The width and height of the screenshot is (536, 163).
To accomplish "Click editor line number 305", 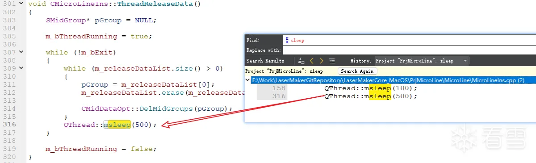I will coord(9,36).
